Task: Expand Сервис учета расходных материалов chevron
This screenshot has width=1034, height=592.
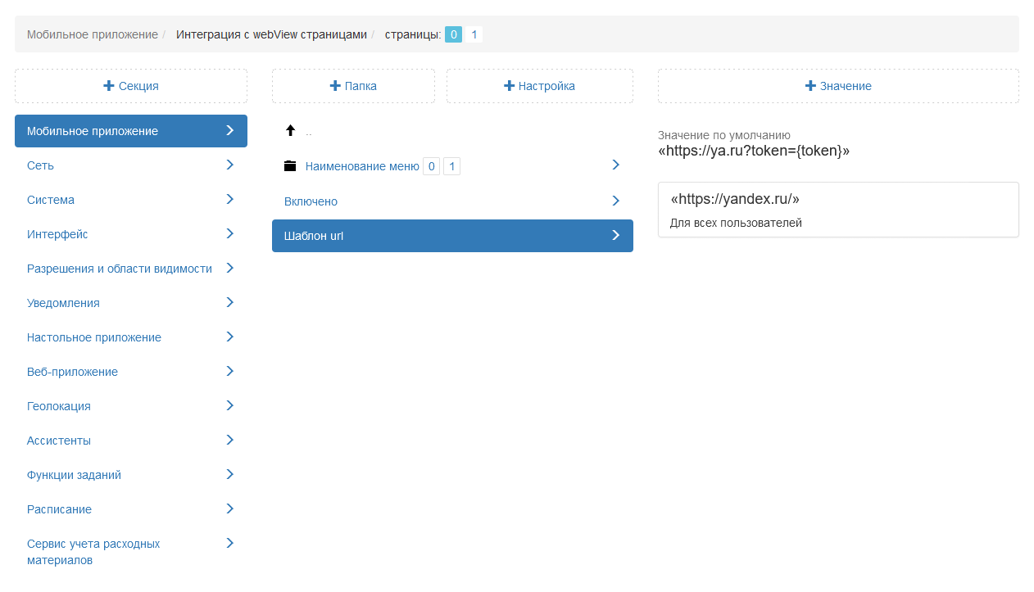Action: pyautogui.click(x=230, y=544)
